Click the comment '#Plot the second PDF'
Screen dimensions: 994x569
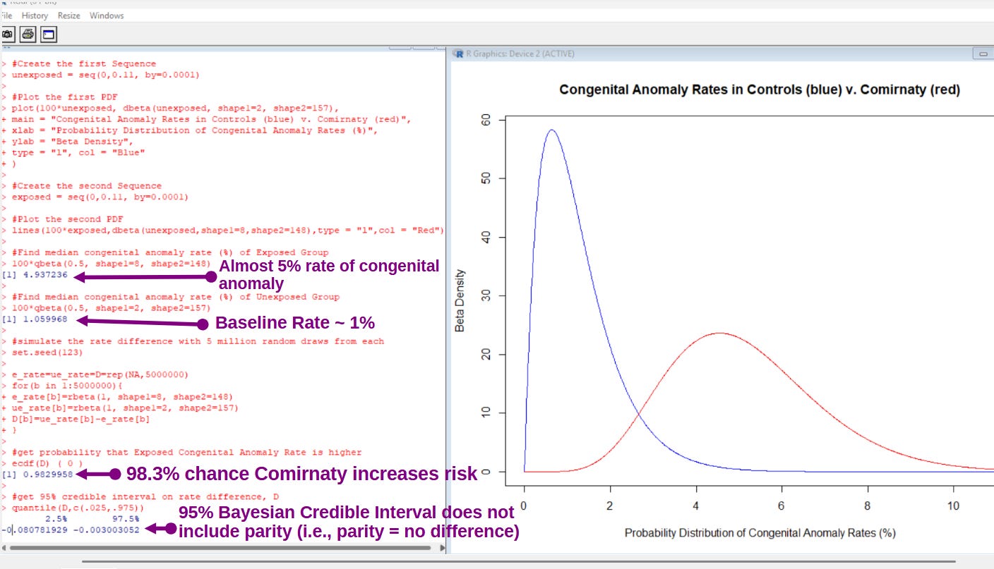pos(68,219)
